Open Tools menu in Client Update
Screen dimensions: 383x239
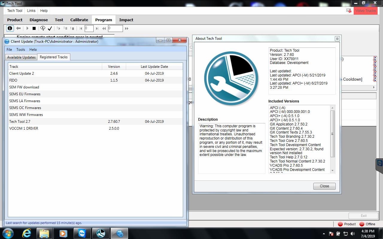point(21,50)
